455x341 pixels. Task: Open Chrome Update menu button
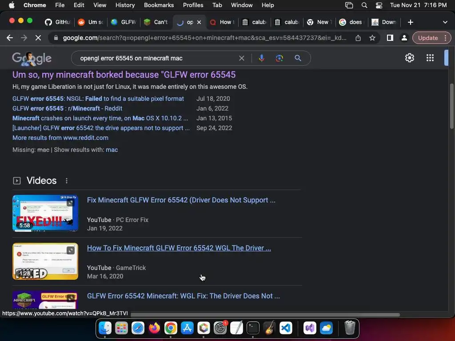[432, 38]
